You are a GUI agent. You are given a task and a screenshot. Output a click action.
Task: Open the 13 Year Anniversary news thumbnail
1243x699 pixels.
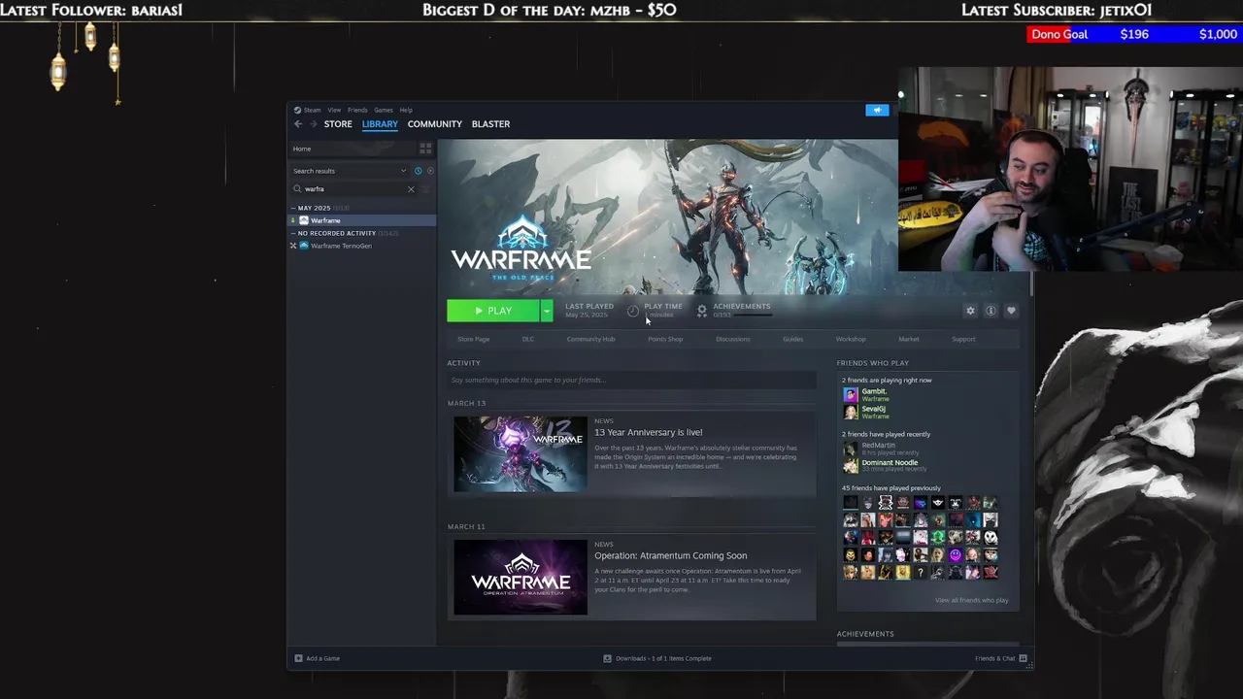521,453
